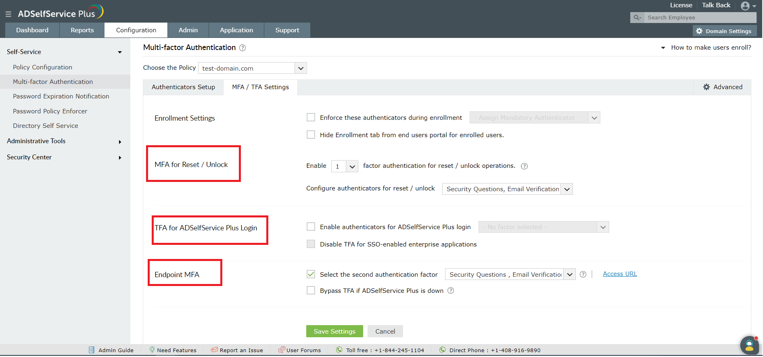
Task: Click the Toll free phone icon
Action: (x=339, y=350)
